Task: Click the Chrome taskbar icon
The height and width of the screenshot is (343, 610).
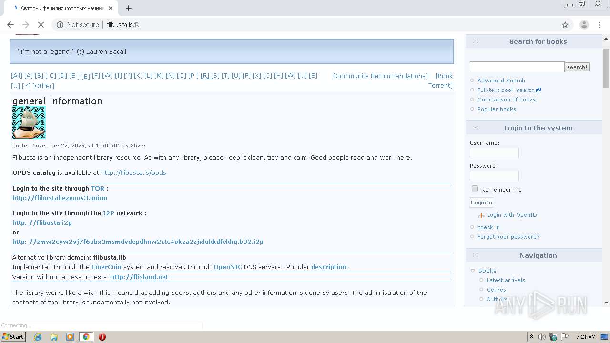Action: (x=86, y=337)
